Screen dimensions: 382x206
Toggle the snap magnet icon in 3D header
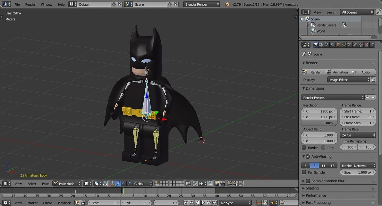click(195, 184)
